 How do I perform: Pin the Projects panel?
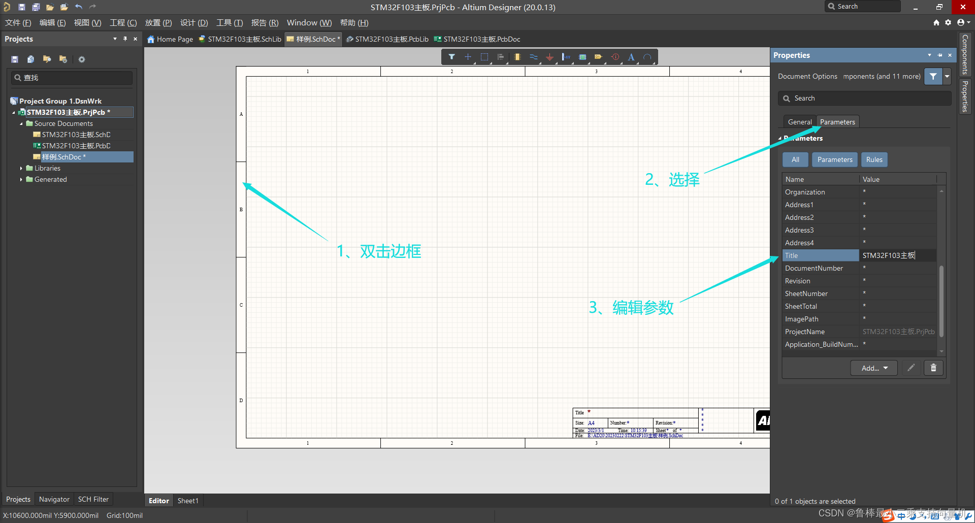pos(125,39)
